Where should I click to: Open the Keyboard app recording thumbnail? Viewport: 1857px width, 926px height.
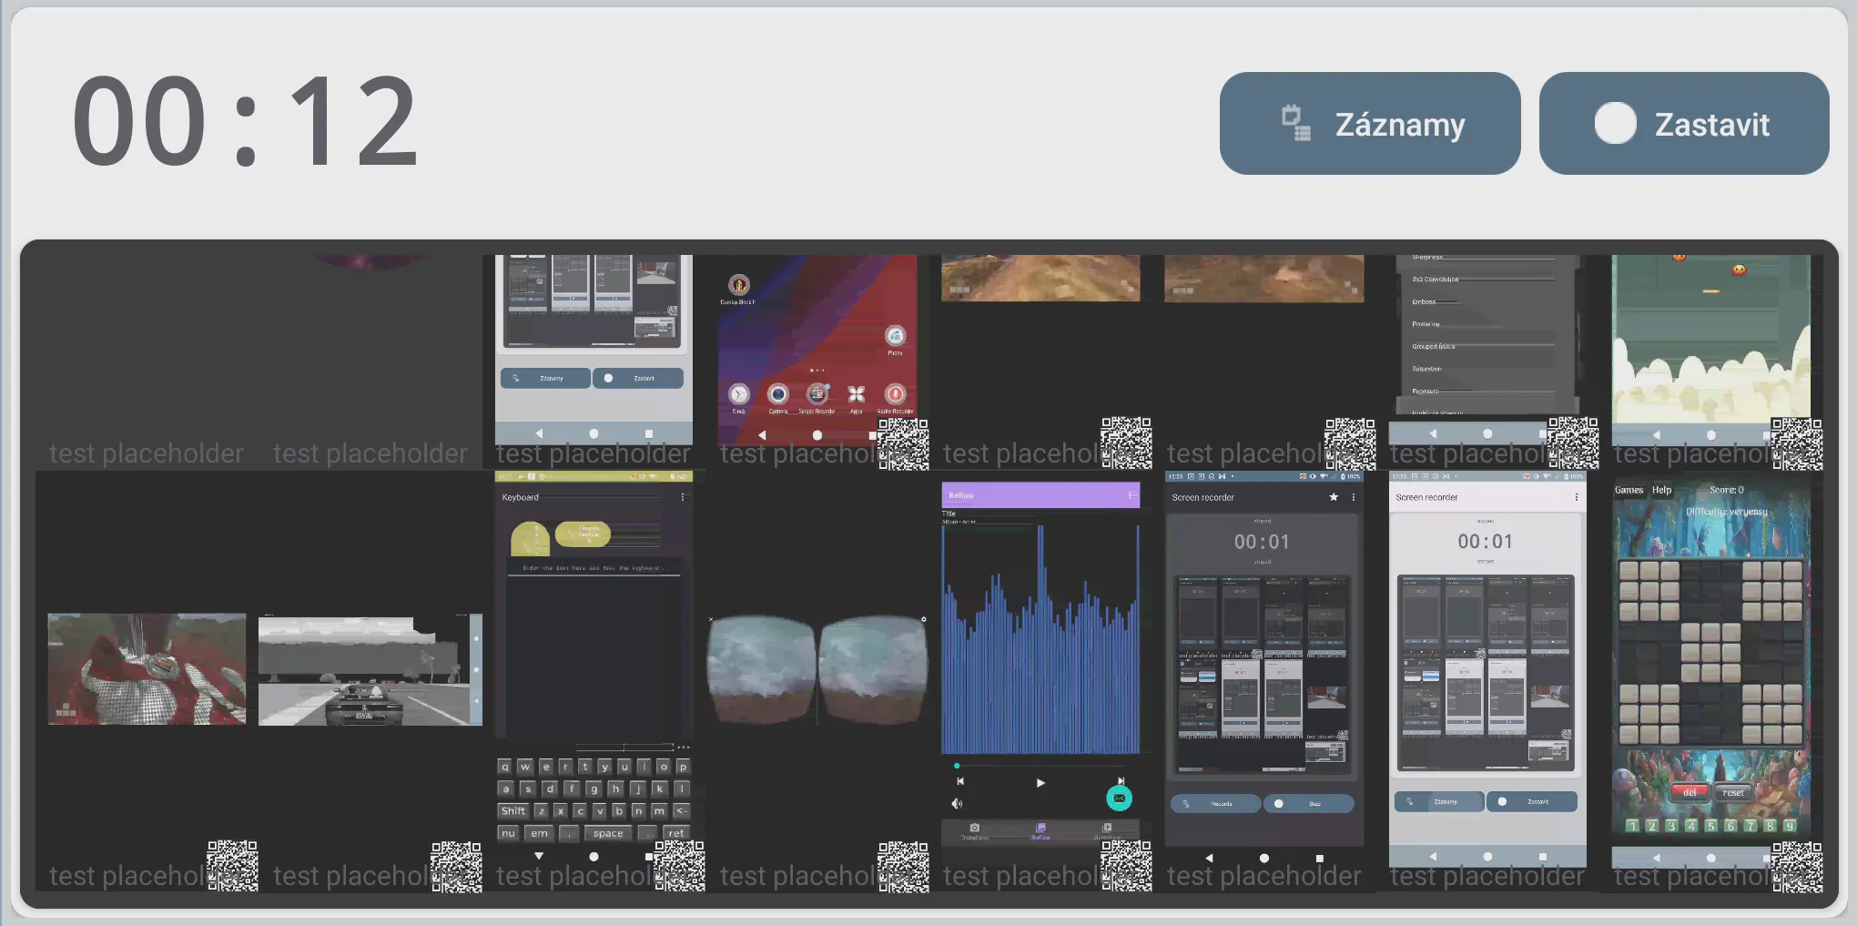tap(594, 667)
